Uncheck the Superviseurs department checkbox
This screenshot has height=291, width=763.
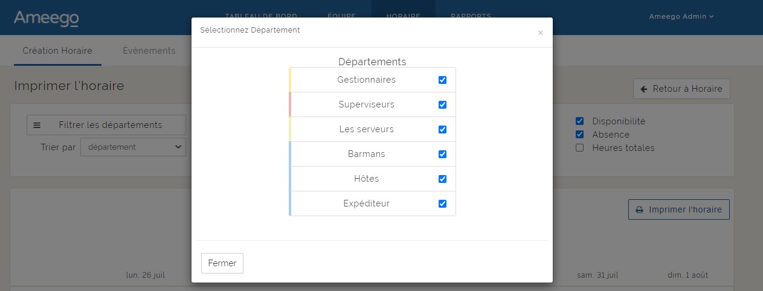[442, 104]
